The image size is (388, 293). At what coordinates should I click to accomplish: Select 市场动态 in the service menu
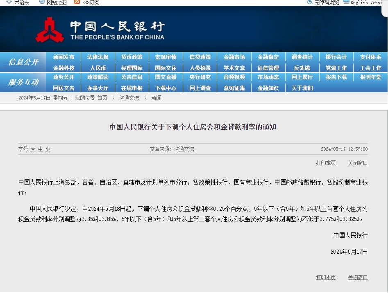coord(268,77)
